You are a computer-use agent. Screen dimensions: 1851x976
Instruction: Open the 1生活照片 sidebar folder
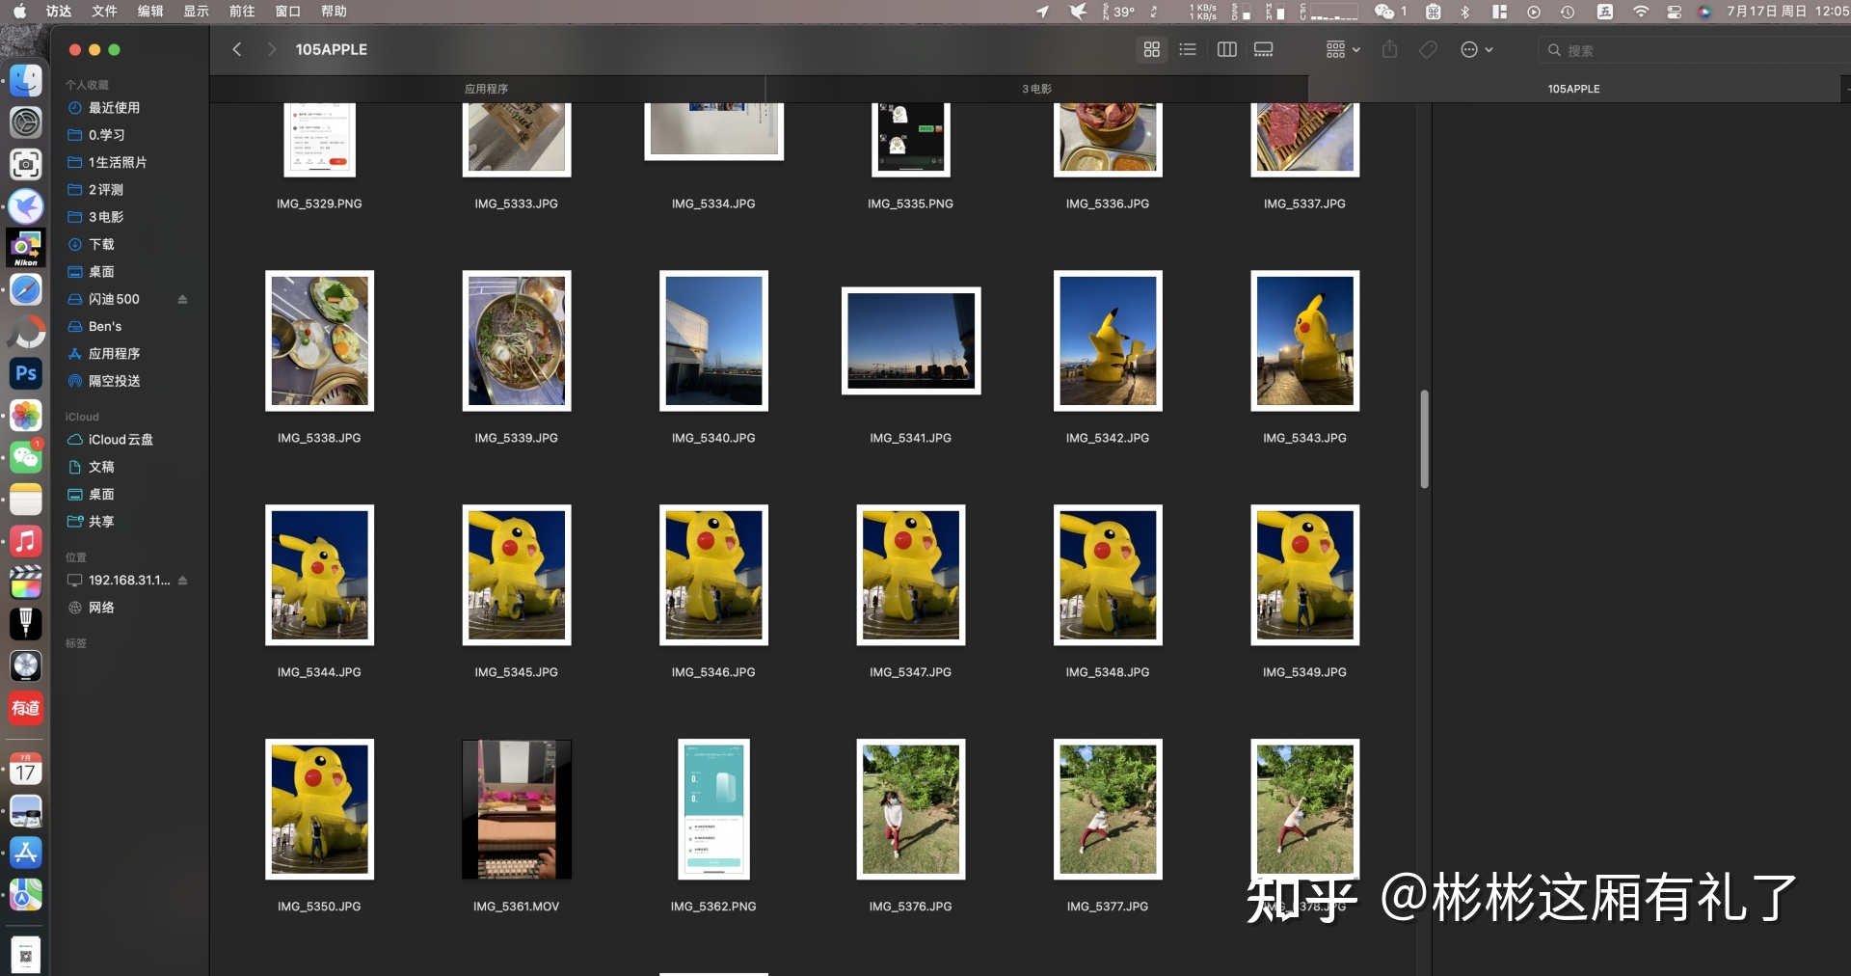tap(118, 162)
